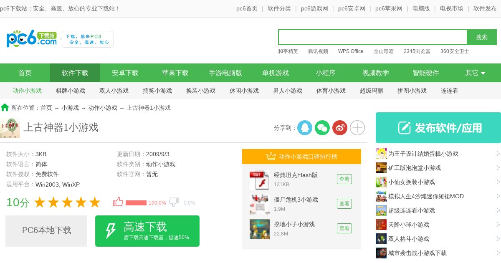Open more share options plus icon

(357, 128)
